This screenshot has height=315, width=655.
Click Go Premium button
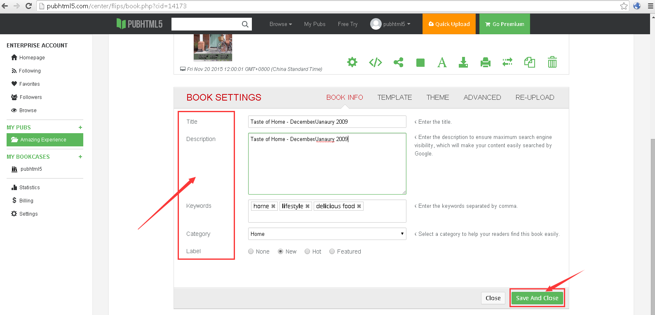click(x=505, y=24)
